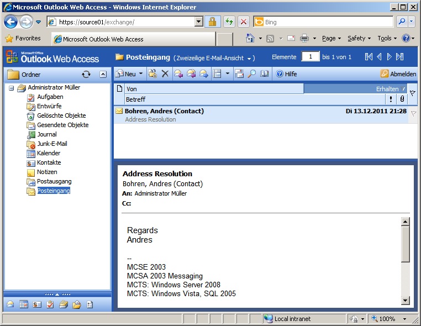Click the Reply All toolbar icon

(x=191, y=74)
